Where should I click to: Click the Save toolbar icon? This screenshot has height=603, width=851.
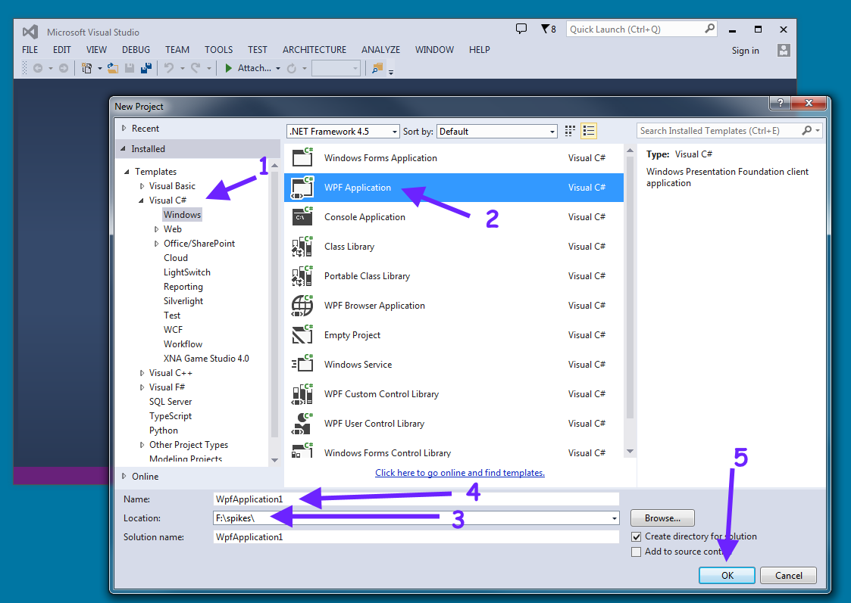[130, 68]
